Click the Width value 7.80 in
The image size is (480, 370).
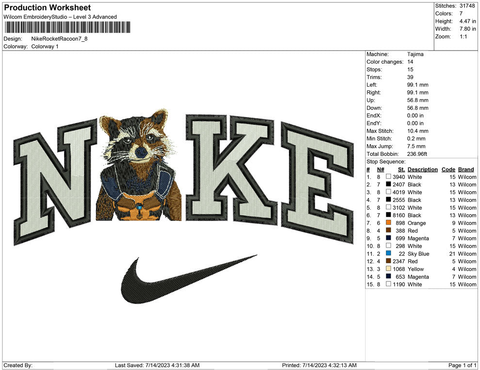click(467, 29)
